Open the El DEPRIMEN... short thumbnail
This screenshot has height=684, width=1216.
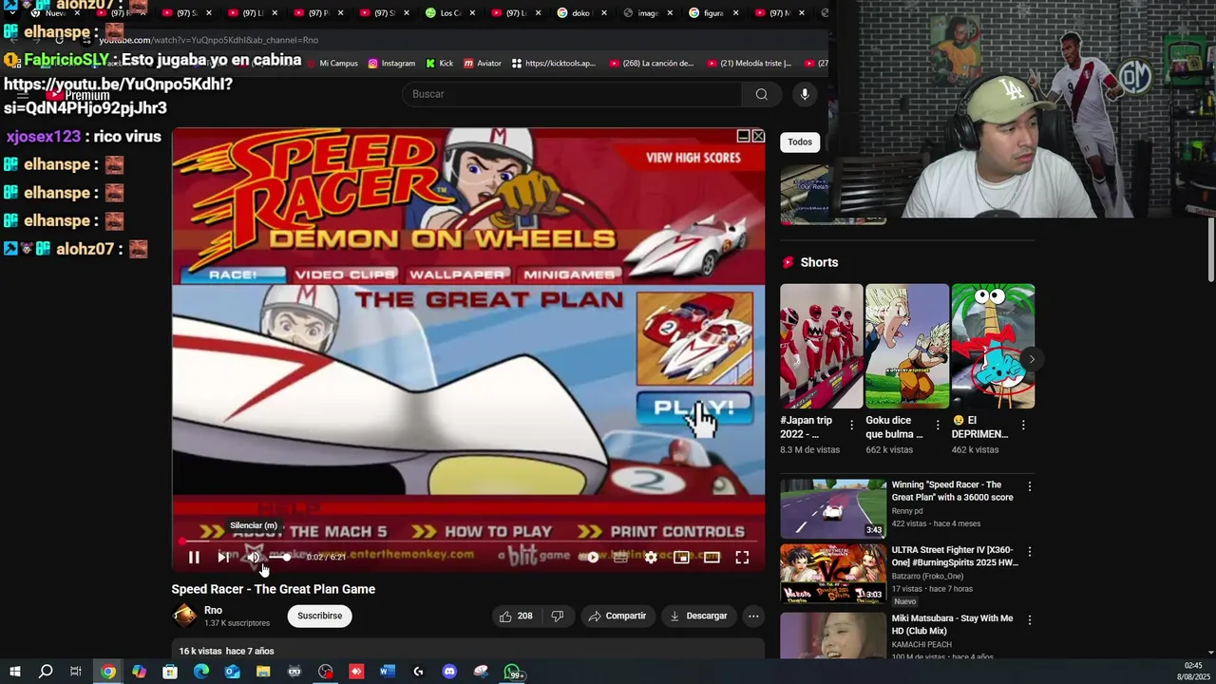[x=993, y=346]
